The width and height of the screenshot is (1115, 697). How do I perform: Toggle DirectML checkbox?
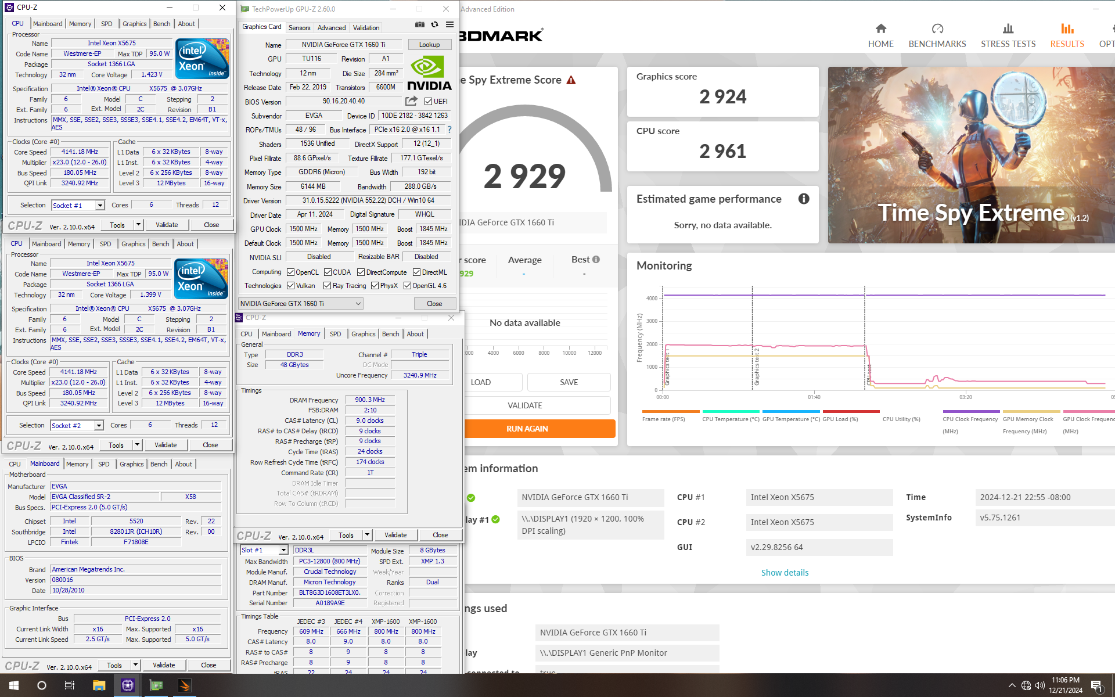417,272
